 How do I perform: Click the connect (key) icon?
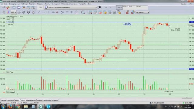coord(4,8)
